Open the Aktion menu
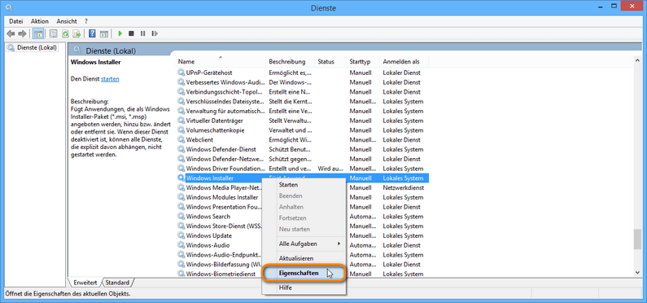 tap(40, 21)
